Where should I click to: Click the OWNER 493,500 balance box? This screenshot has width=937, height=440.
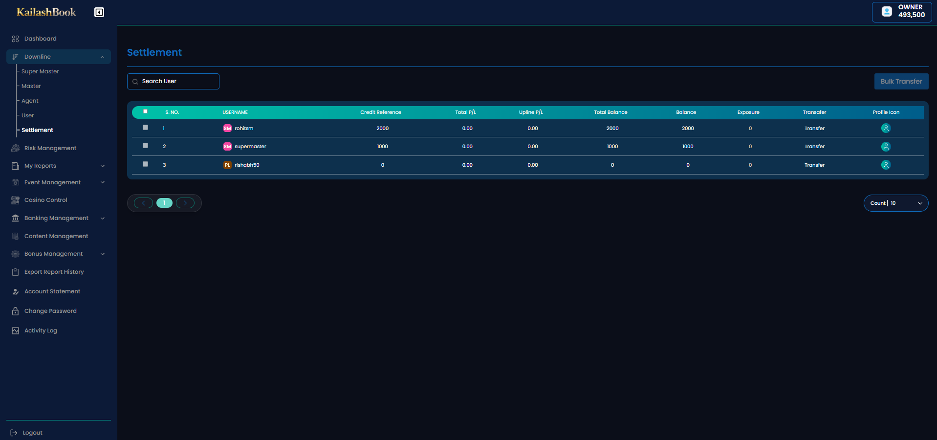(x=901, y=12)
